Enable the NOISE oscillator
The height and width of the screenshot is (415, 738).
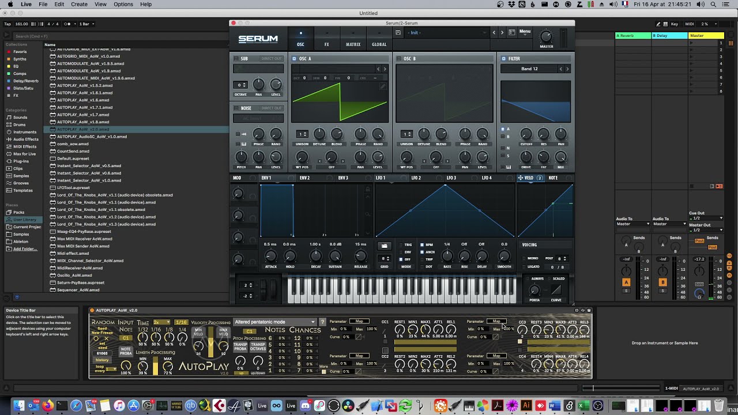tap(236, 108)
